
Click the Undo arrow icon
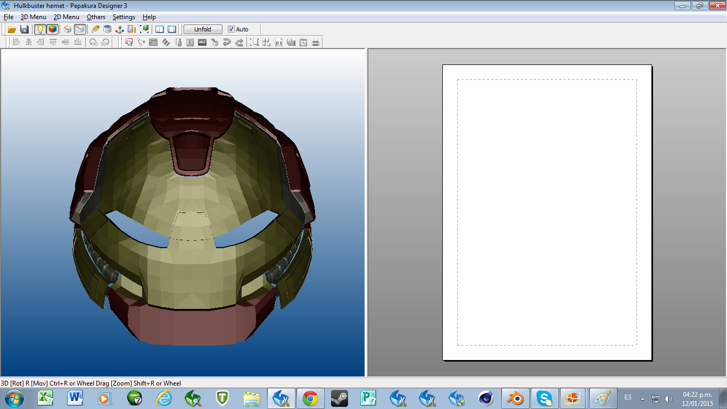pyautogui.click(x=227, y=42)
